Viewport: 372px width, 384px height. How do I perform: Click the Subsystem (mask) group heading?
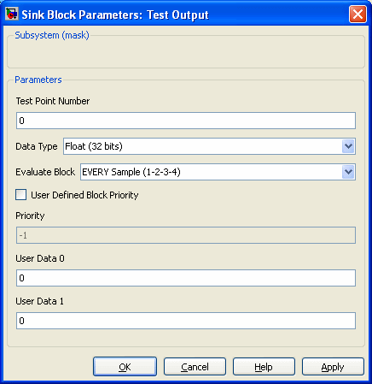pyautogui.click(x=52, y=35)
